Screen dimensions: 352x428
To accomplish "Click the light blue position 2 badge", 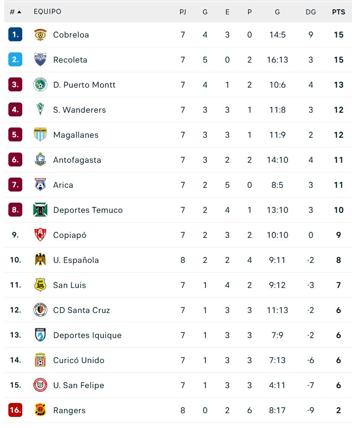I will [15, 60].
